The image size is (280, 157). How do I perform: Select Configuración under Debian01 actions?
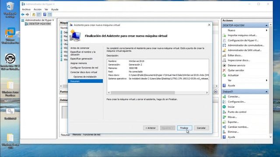236,102
